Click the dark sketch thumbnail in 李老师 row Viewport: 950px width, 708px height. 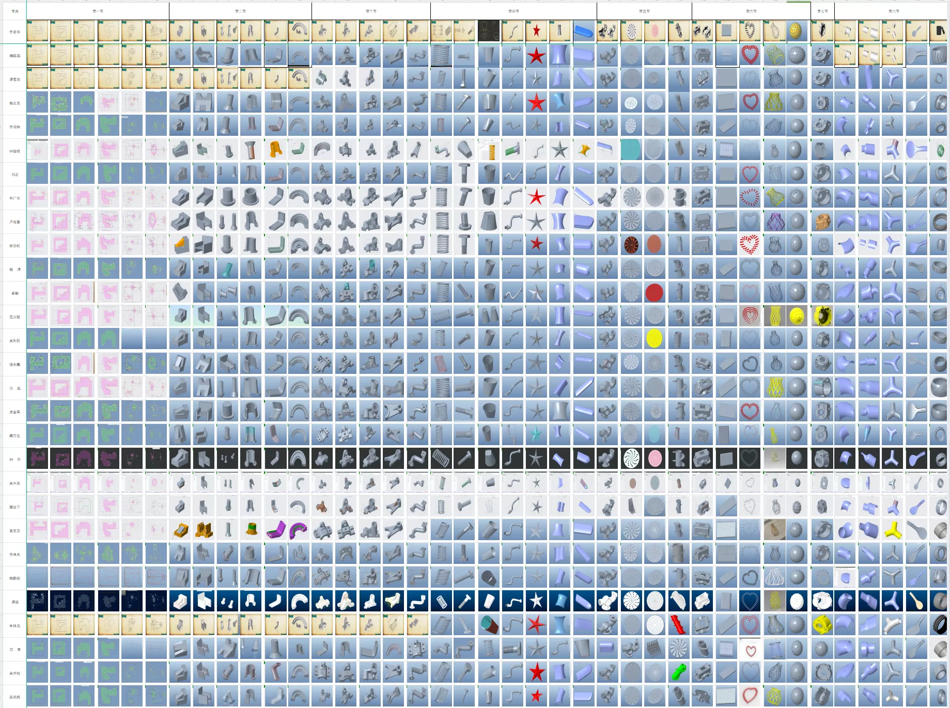pos(489,32)
